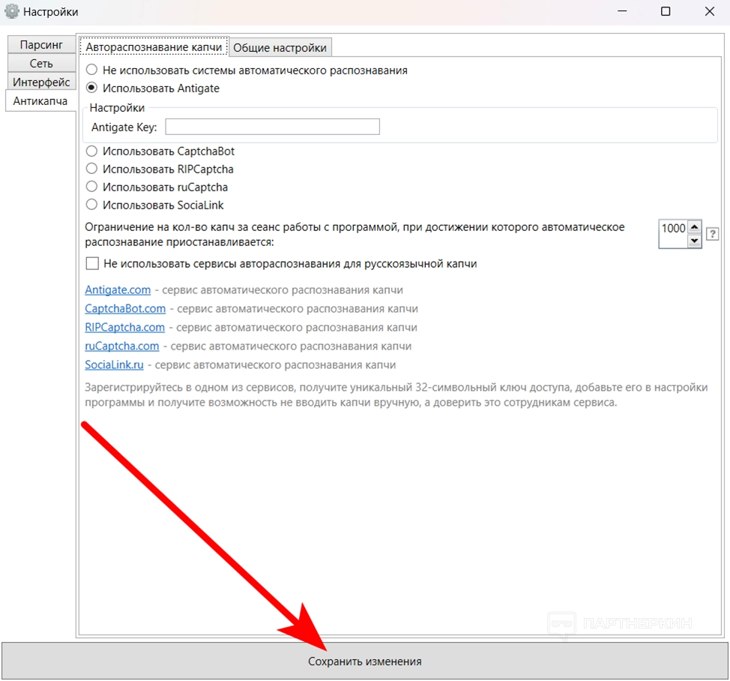
Task: Follow the RIPCaptcha.com link
Action: 124,327
